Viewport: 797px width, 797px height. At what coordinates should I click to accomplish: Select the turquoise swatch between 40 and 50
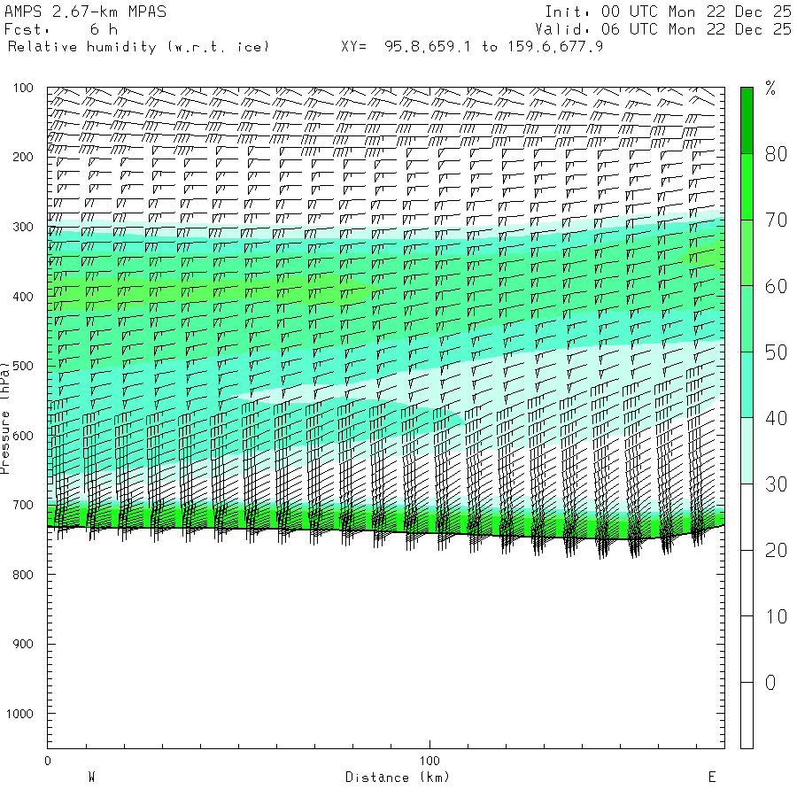point(747,384)
